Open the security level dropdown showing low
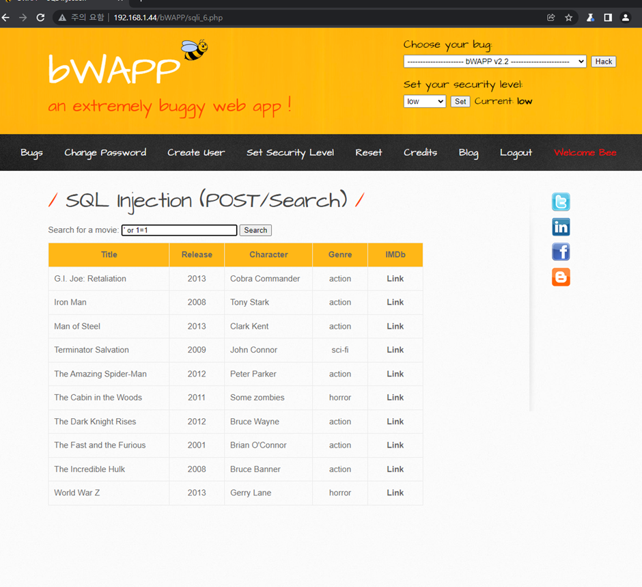The height and width of the screenshot is (587, 642). pyautogui.click(x=425, y=101)
